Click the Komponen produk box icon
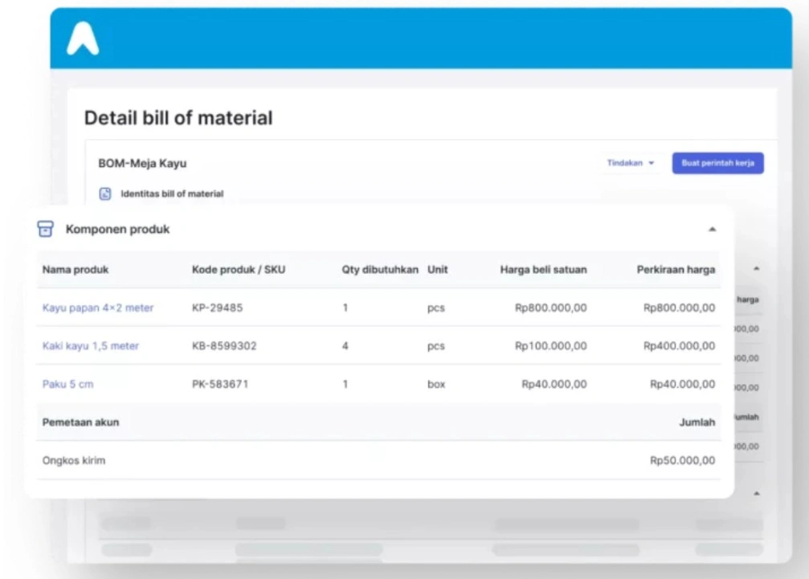809x579 pixels. tap(45, 230)
